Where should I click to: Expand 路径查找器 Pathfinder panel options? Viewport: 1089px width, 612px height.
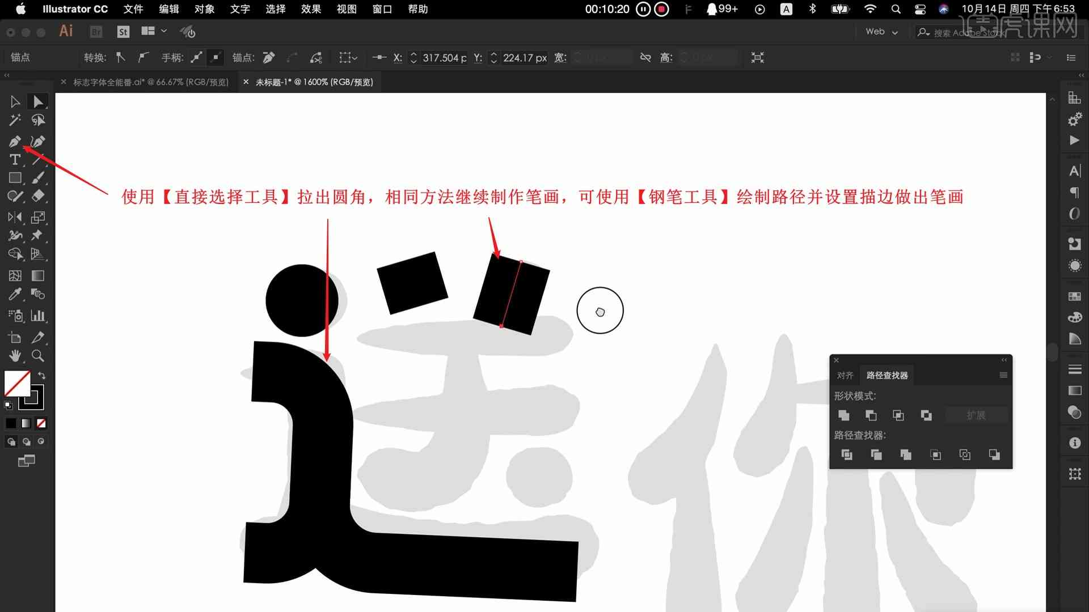pos(1003,375)
